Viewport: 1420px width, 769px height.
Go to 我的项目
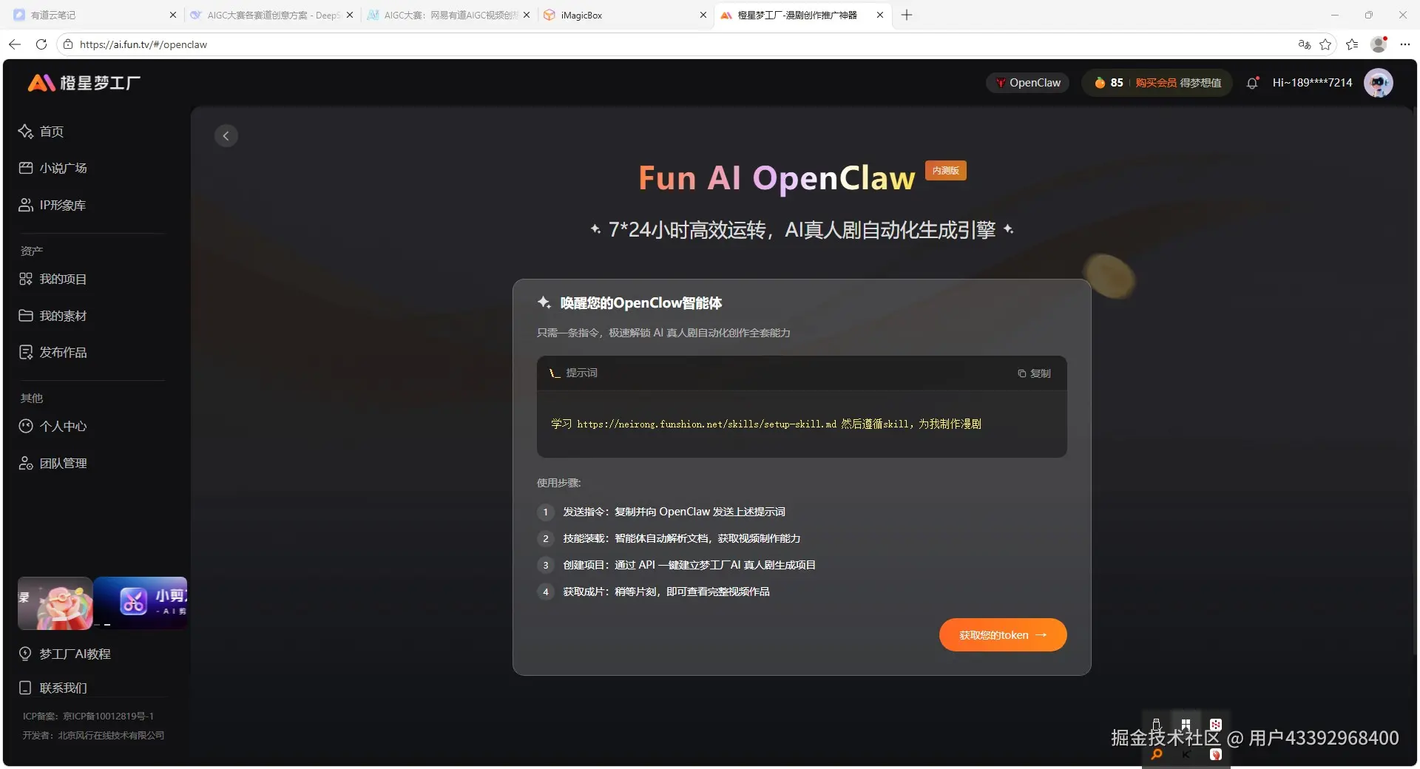point(53,279)
